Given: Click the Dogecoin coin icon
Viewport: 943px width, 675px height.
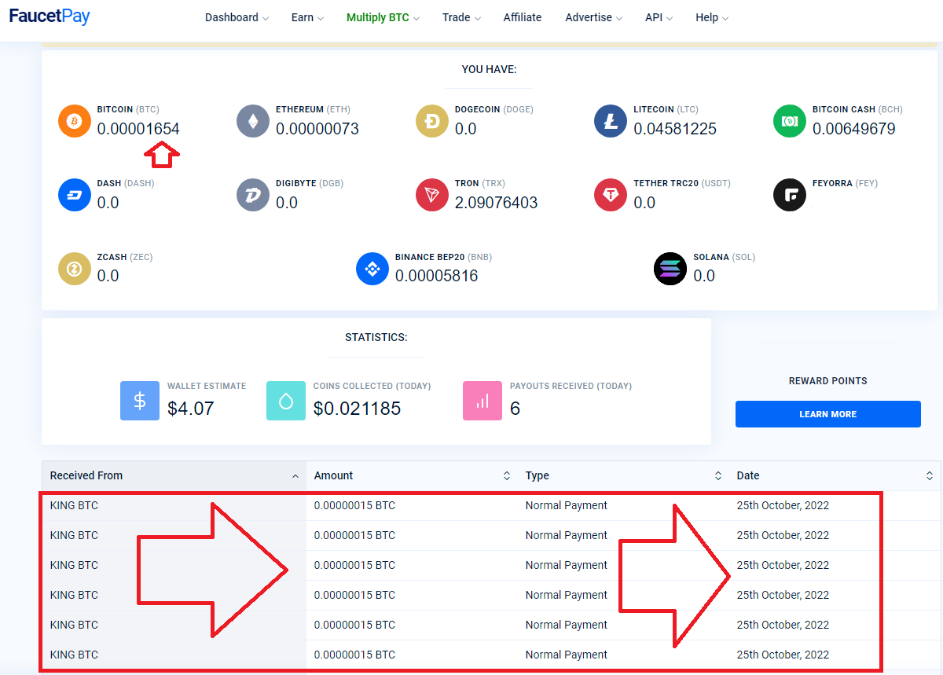Looking at the screenshot, I should [x=432, y=121].
